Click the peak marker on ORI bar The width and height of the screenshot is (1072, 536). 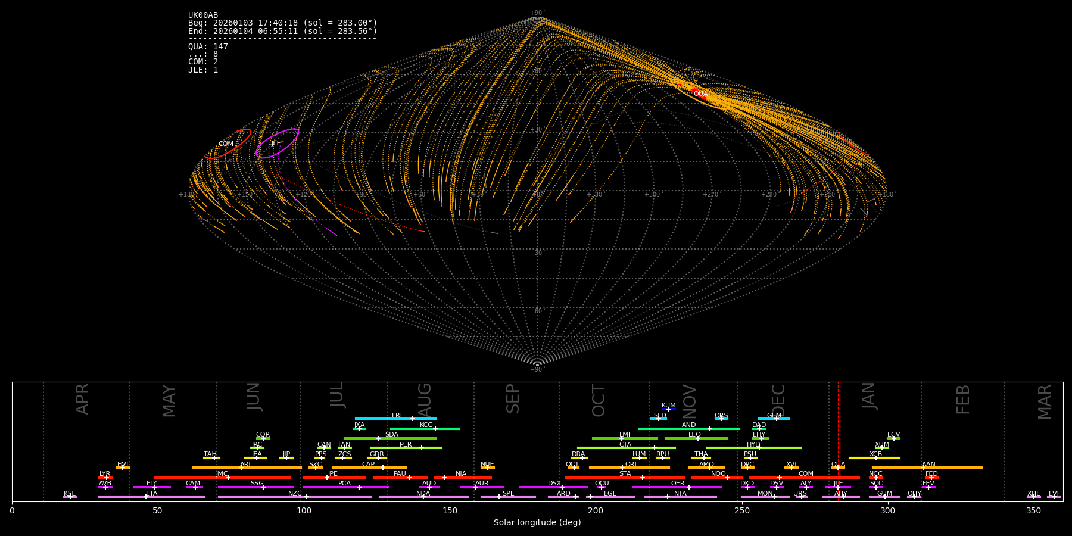point(622,468)
